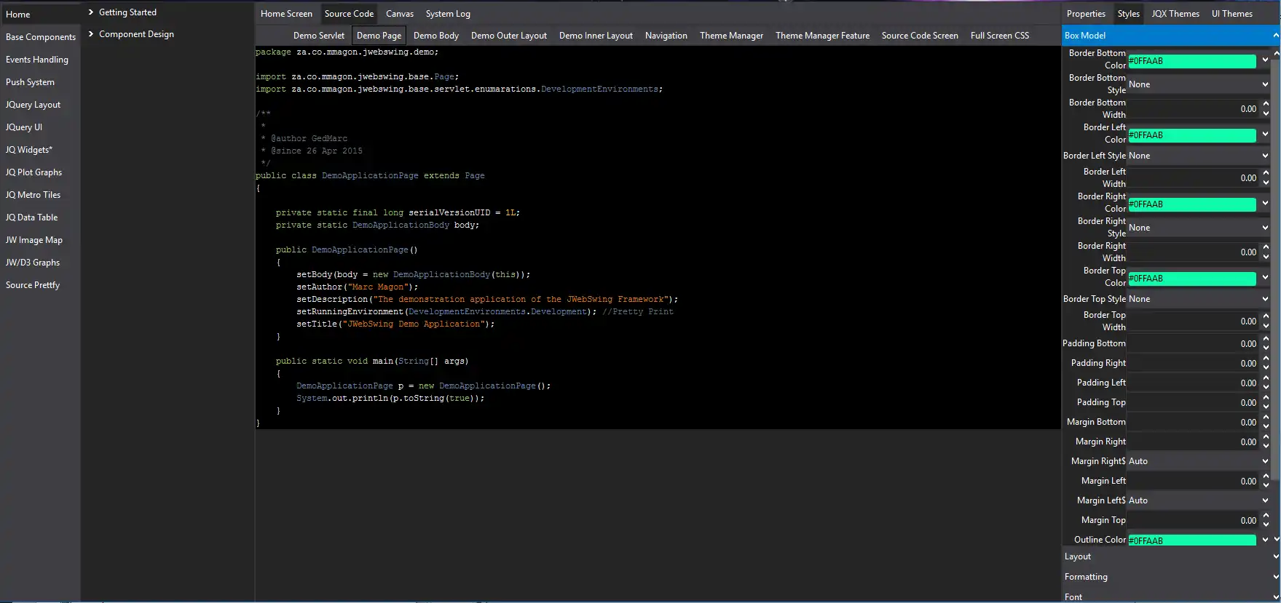Increase Border Bottom Width with up arrow
This screenshot has width=1281, height=603.
click(x=1266, y=104)
